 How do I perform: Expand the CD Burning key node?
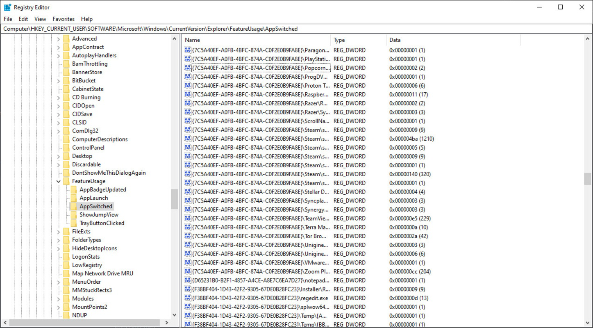point(58,98)
